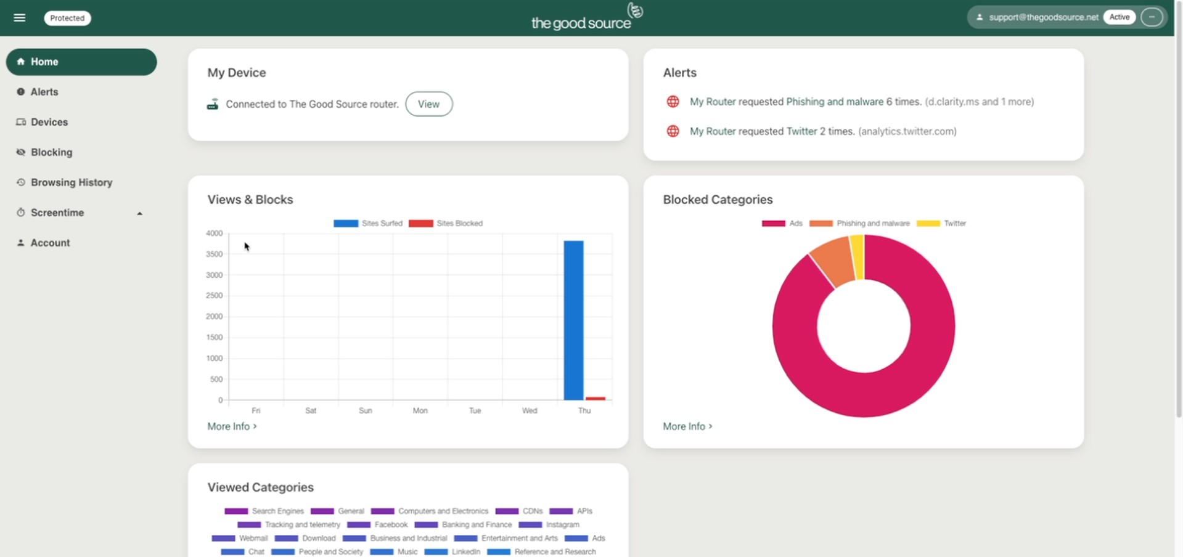Click the Download legend label
The image size is (1183, 557).
319,539
